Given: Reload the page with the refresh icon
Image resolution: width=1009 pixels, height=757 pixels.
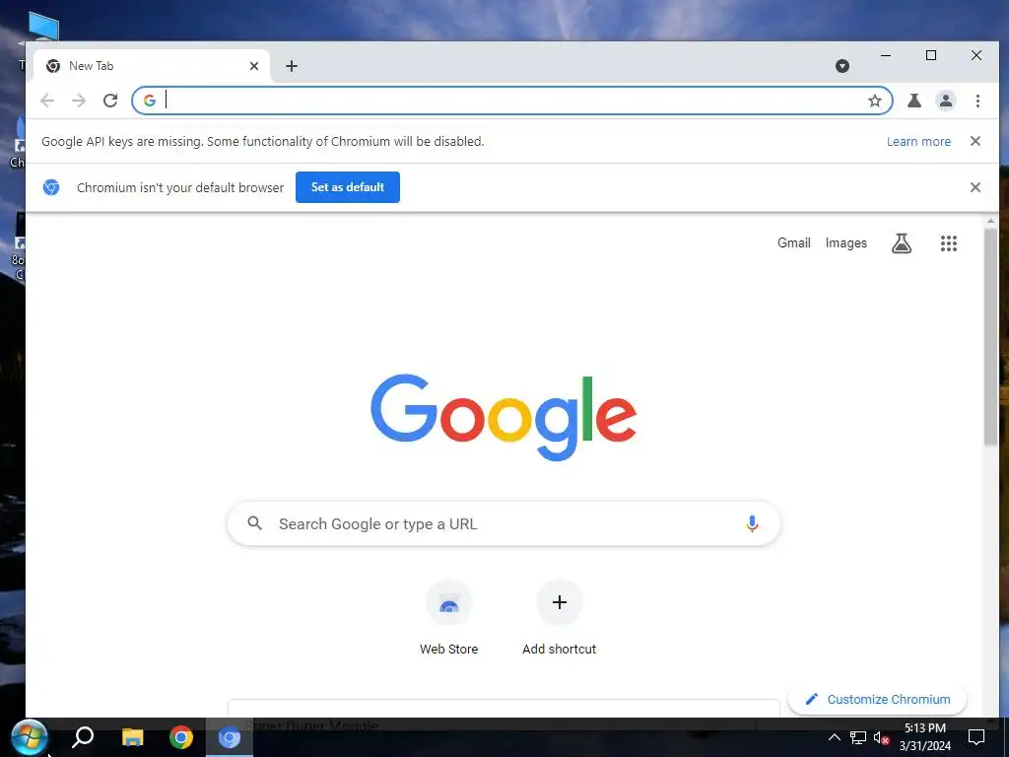Looking at the screenshot, I should 110,101.
